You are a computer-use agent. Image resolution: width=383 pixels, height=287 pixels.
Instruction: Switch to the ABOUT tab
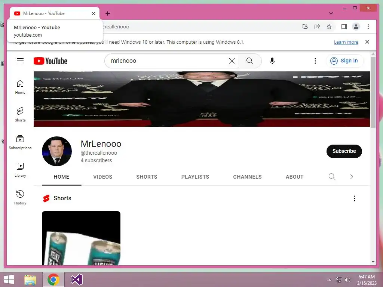294,177
